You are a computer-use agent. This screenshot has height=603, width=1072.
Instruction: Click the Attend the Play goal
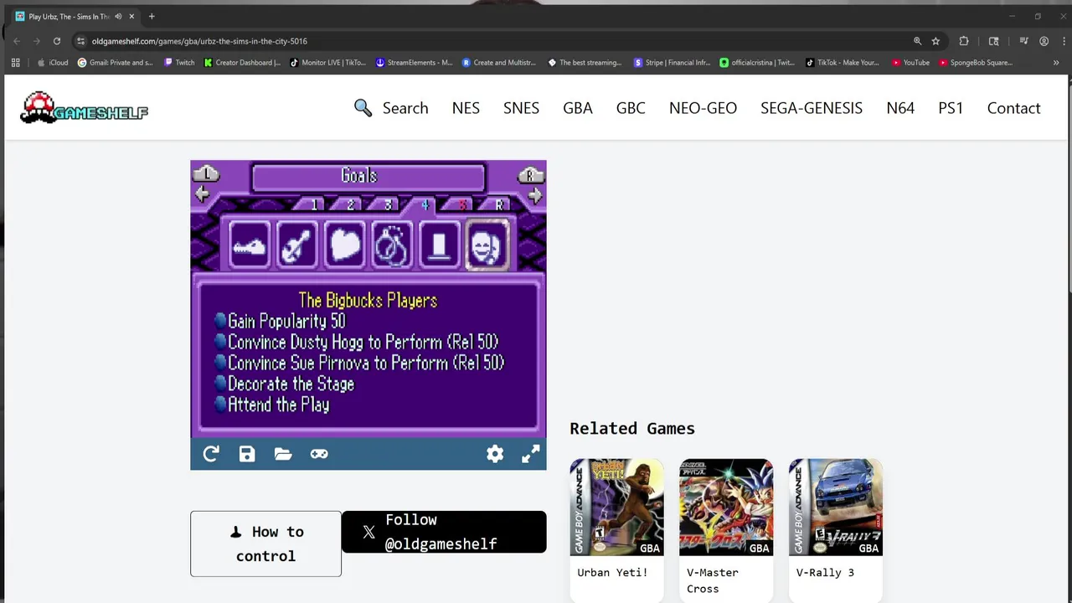click(272, 405)
